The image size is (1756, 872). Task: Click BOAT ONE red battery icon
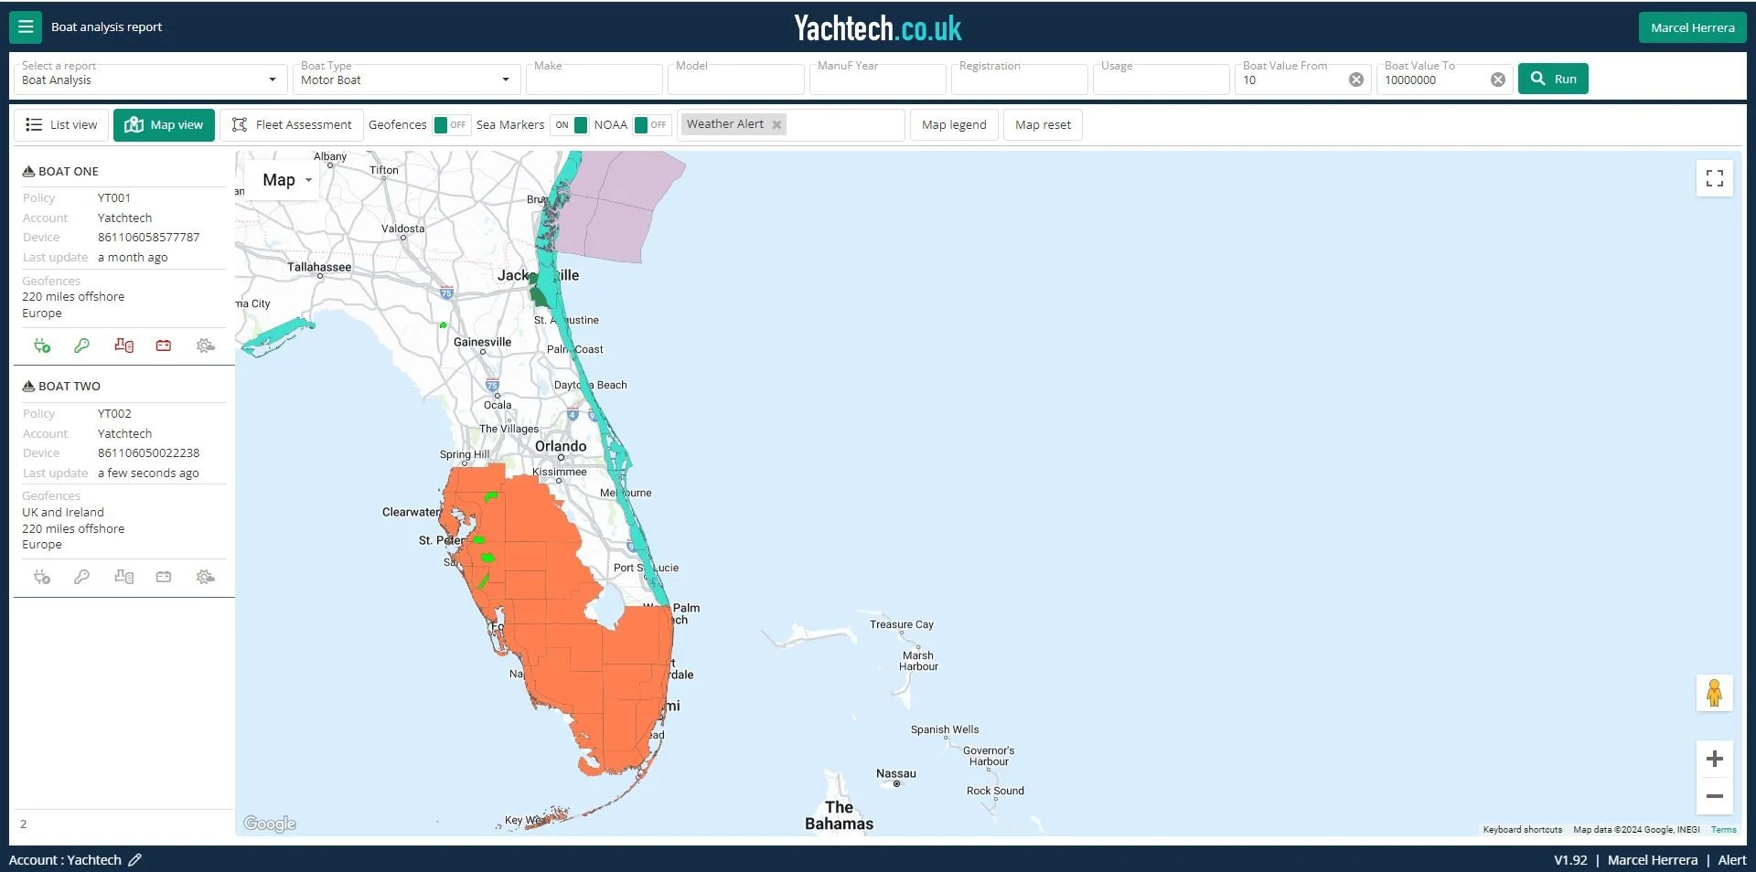164,346
